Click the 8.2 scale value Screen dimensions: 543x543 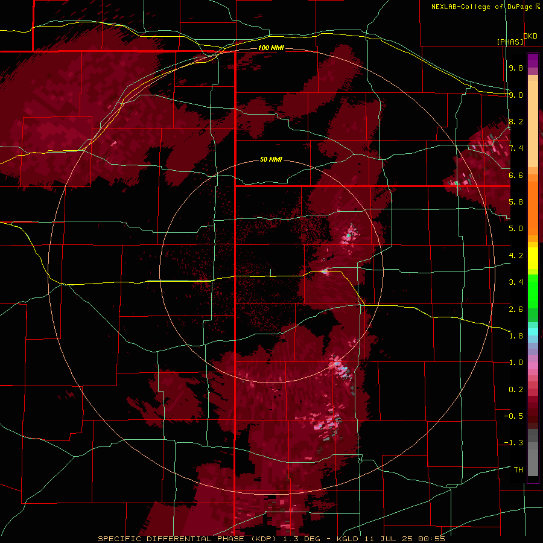[x=516, y=121]
